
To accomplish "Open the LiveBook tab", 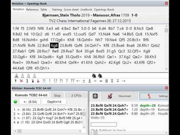I will coord(86,9).
